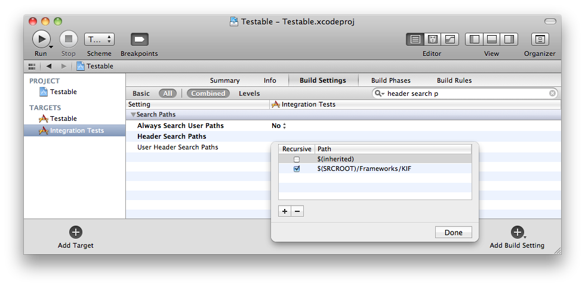Show the Version editor
This screenshot has width=585, height=287.
tap(449, 39)
